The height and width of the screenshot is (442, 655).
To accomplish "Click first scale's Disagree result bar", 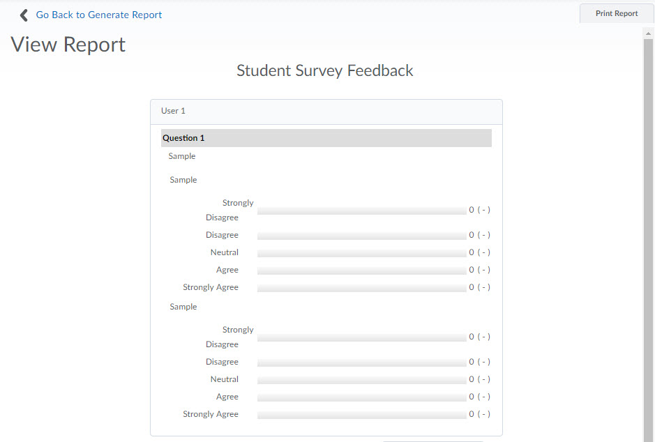I will 361,236.
